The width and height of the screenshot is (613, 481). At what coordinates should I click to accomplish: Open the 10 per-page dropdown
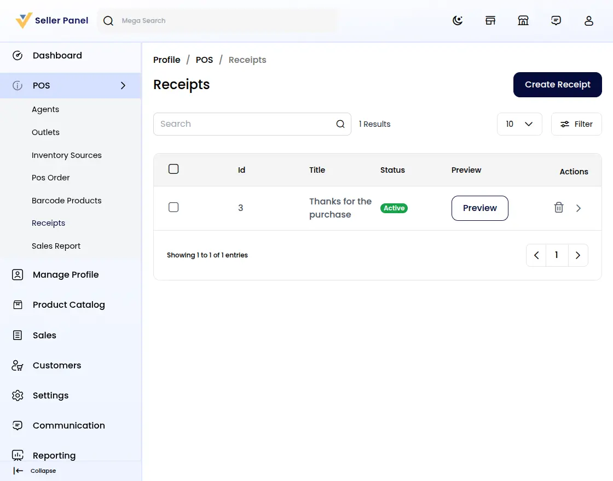coord(519,124)
